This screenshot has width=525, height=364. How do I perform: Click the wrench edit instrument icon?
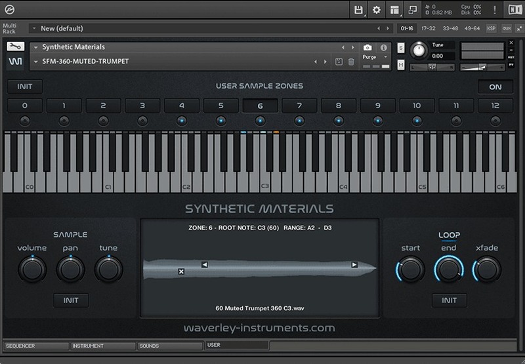tap(16, 47)
